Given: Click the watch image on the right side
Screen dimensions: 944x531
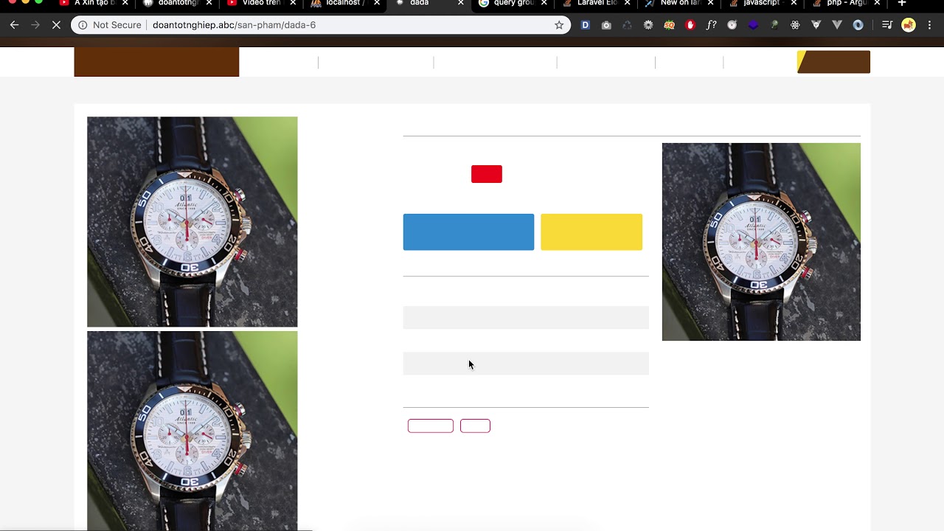Looking at the screenshot, I should (761, 242).
